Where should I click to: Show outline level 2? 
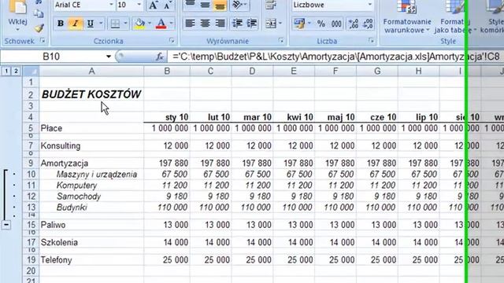click(x=16, y=71)
